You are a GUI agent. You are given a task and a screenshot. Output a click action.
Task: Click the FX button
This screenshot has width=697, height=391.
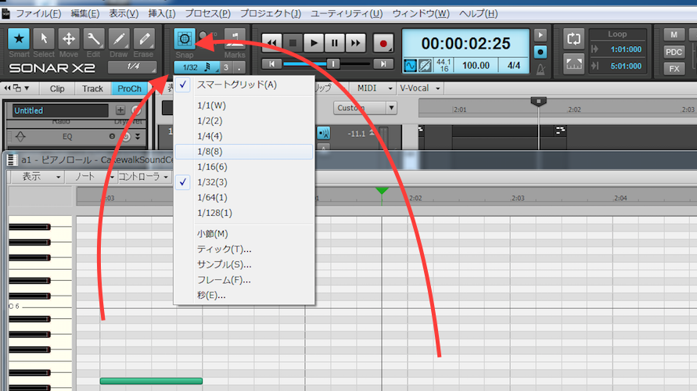coord(674,68)
